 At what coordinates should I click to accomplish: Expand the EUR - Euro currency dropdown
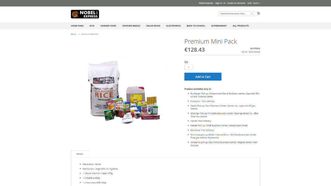coord(254,3)
